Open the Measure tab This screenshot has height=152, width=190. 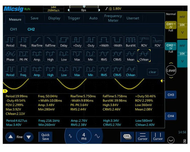(15, 19)
